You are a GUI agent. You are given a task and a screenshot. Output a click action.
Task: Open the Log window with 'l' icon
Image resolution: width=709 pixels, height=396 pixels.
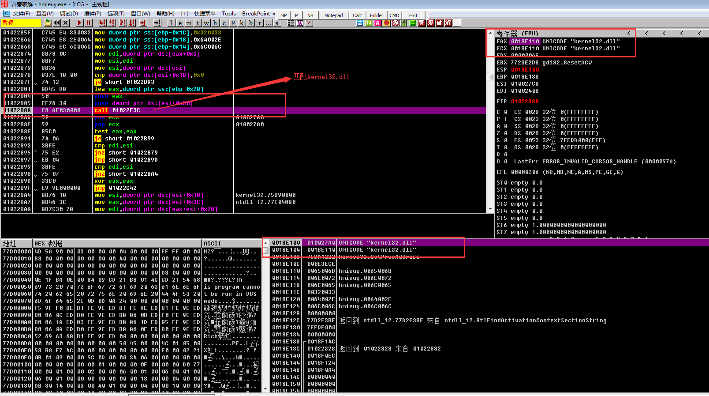171,23
